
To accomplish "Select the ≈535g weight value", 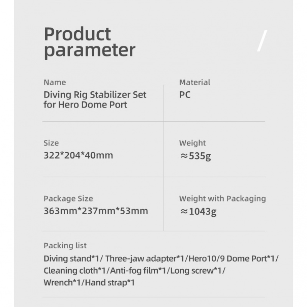I will 195,156.
